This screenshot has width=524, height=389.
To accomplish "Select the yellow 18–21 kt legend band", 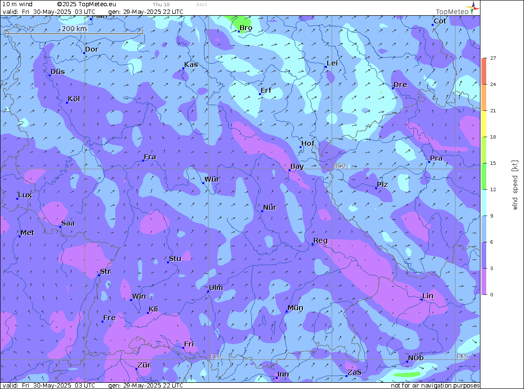I will click(x=484, y=124).
